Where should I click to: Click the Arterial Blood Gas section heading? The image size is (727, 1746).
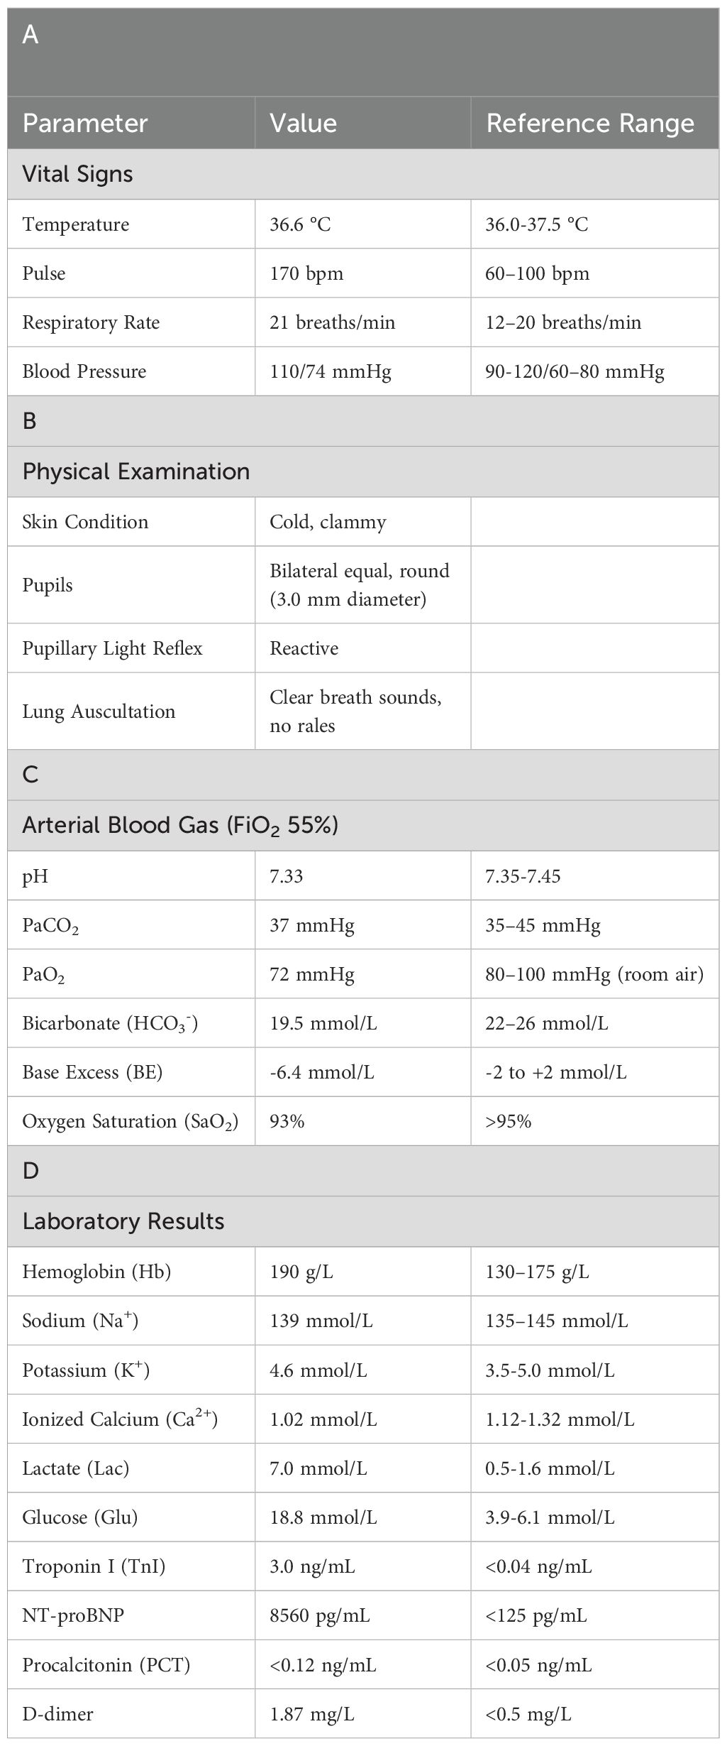click(x=180, y=825)
